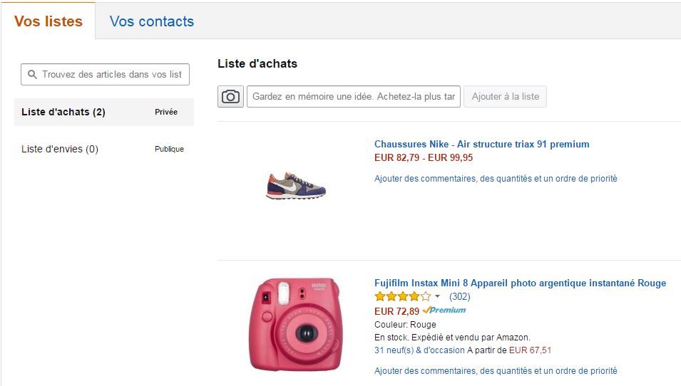Image resolution: width=681 pixels, height=386 pixels.
Task: Click the Gardez en mémoire une idée field
Action: coord(354,96)
